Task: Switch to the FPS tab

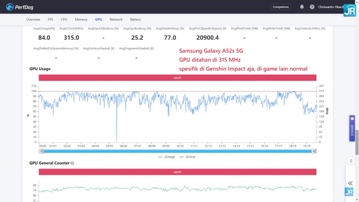Action: (50, 19)
